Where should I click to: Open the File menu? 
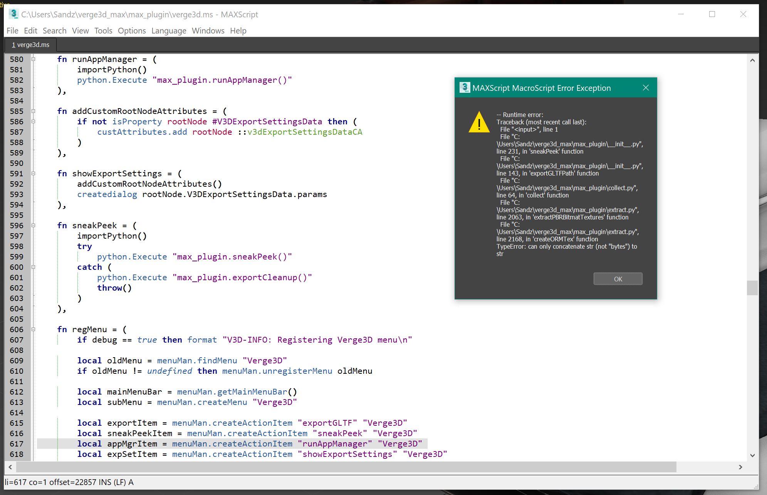pos(12,31)
